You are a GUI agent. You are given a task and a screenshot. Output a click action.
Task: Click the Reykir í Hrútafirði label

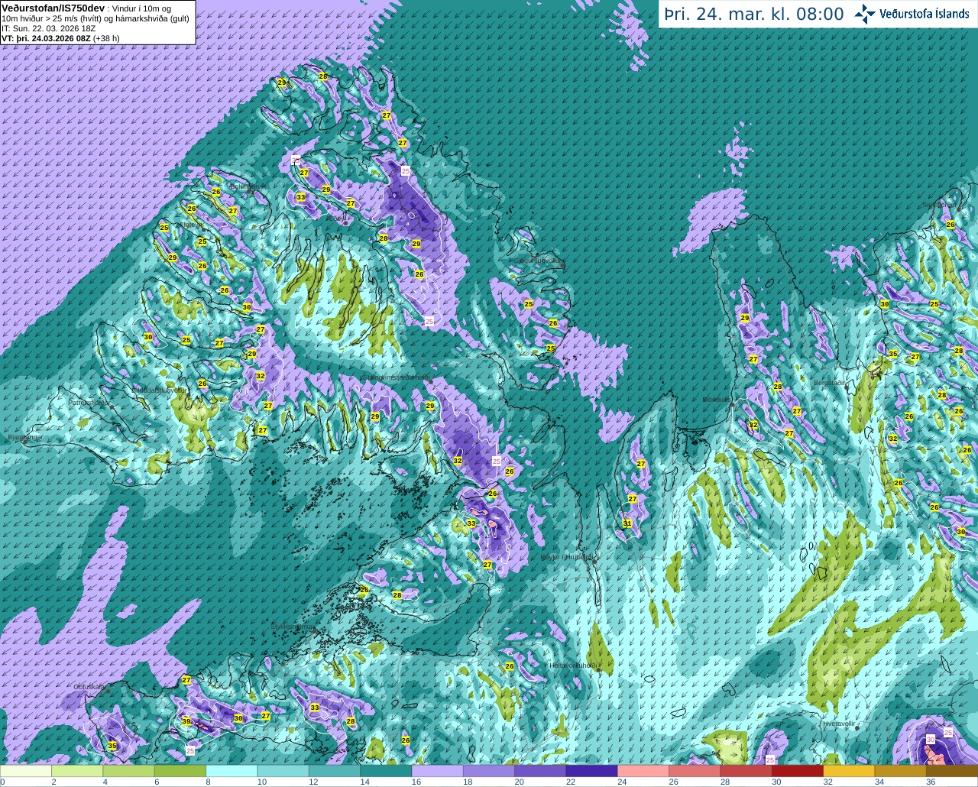tap(566, 558)
